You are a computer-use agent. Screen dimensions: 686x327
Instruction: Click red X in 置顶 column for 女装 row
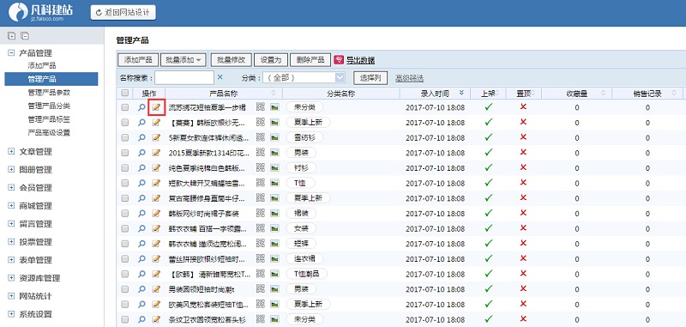pos(523,227)
